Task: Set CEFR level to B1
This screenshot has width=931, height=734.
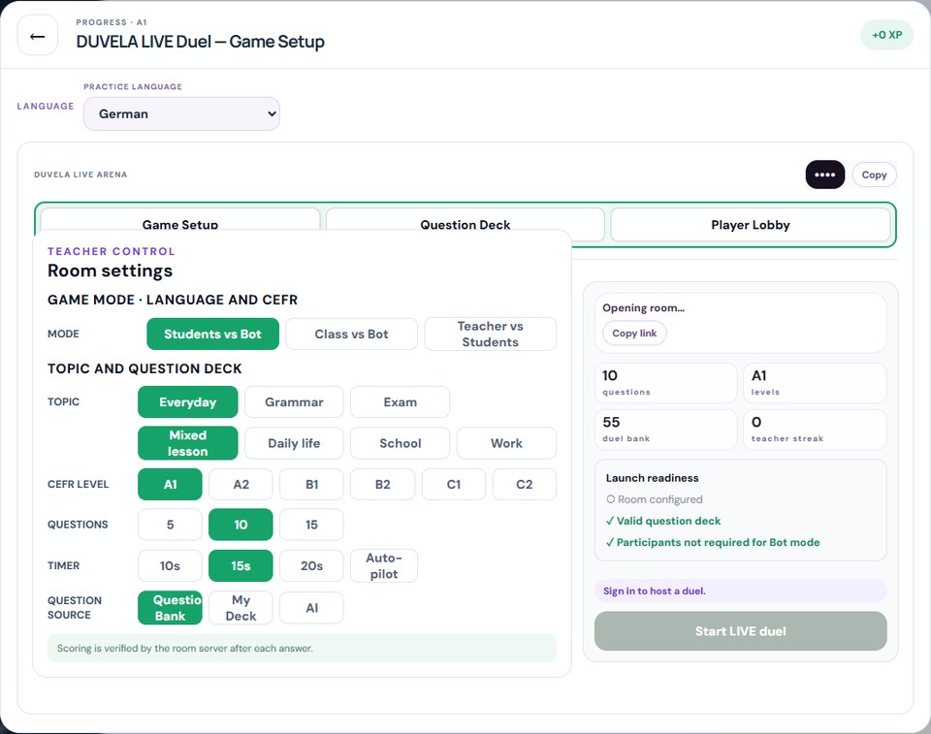Action: pos(311,485)
